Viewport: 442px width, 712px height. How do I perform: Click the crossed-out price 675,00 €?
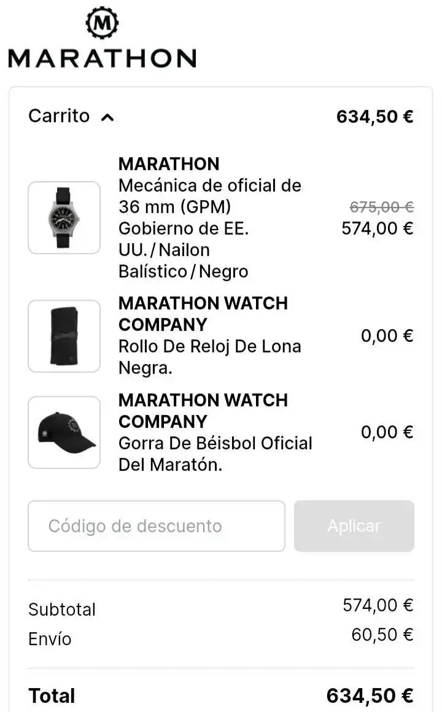click(381, 207)
